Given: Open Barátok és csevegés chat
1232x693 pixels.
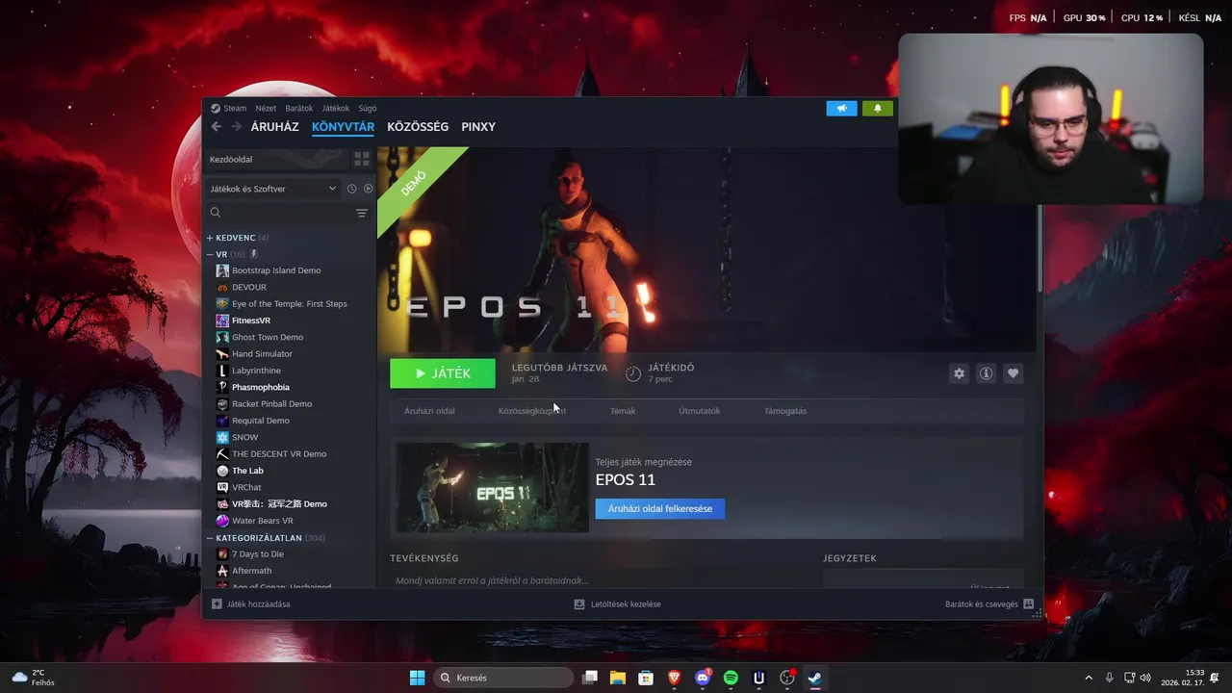Looking at the screenshot, I should [x=988, y=604].
